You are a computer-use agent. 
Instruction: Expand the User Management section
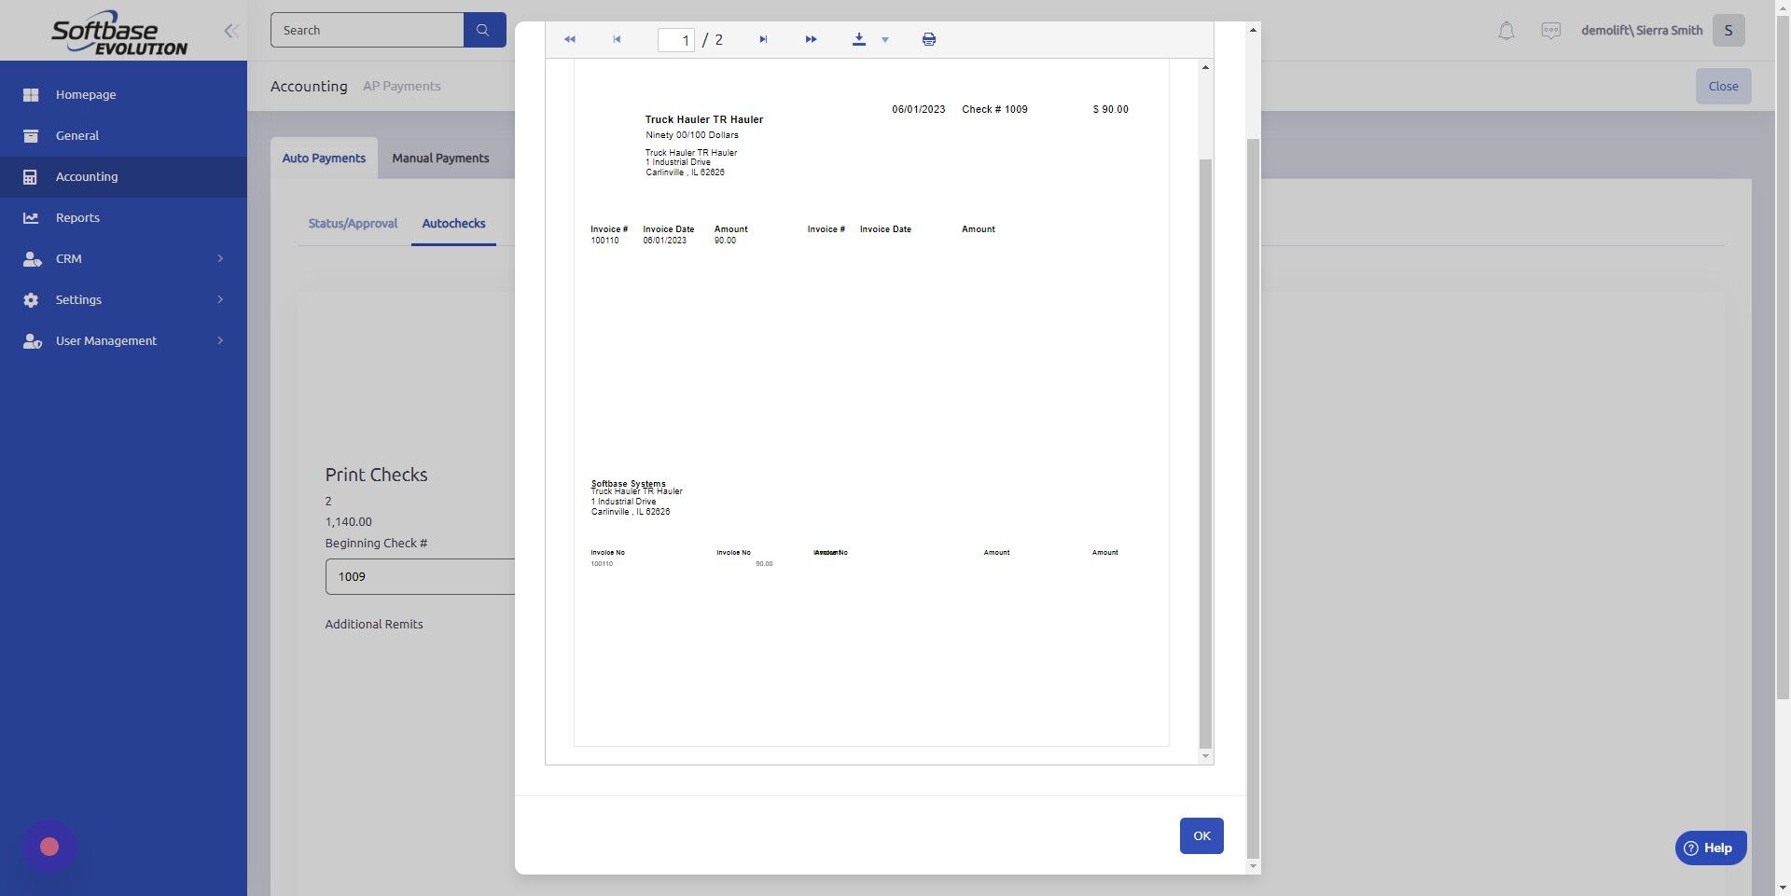coord(105,340)
